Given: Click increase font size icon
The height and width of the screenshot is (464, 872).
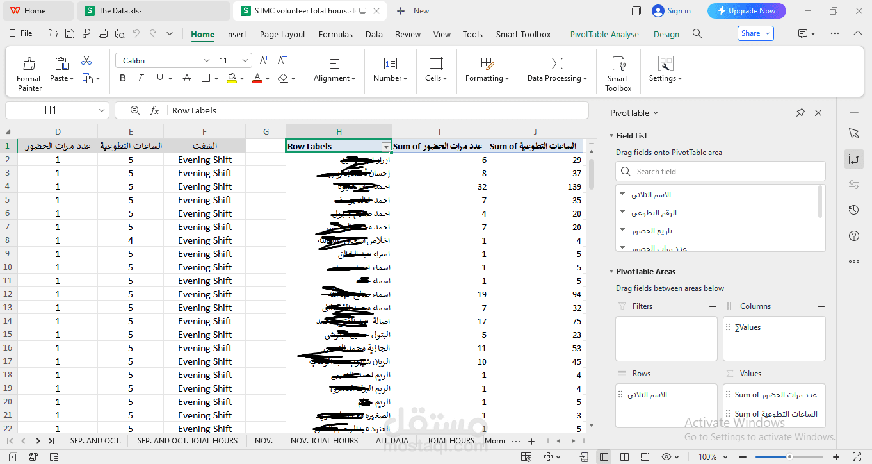Looking at the screenshot, I should [x=264, y=61].
